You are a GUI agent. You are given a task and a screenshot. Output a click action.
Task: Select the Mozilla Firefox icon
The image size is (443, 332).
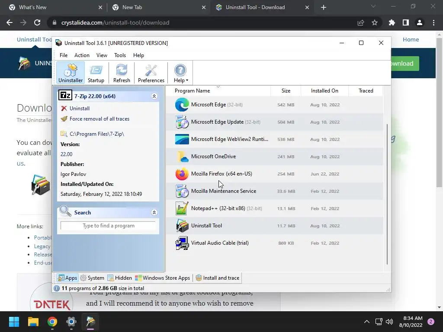click(182, 174)
